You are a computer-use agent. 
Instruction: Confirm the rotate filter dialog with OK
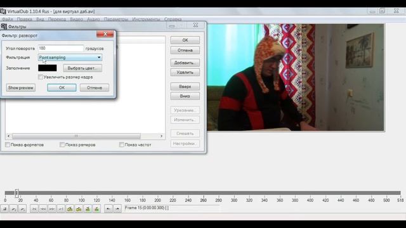[x=62, y=87]
